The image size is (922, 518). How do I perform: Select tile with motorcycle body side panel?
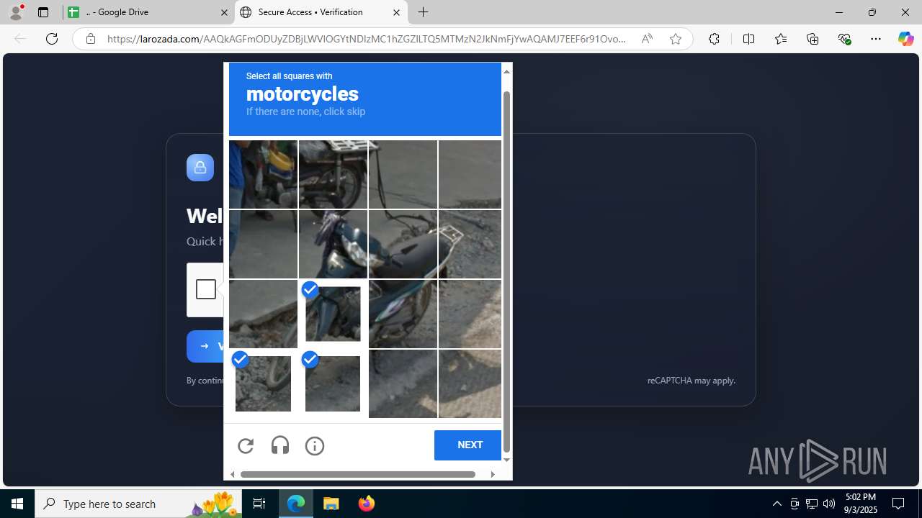403,314
